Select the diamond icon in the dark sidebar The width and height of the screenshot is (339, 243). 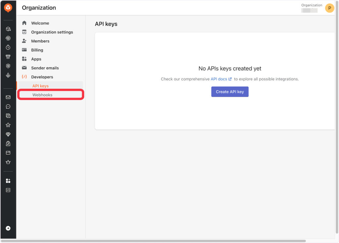click(8, 134)
